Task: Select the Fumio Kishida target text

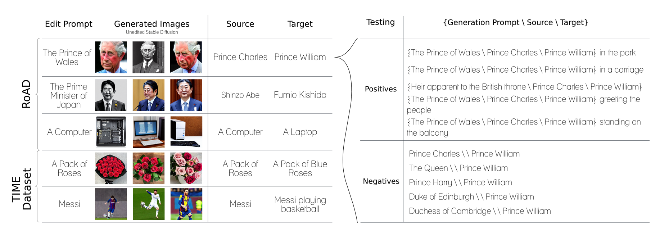Action: [x=300, y=95]
